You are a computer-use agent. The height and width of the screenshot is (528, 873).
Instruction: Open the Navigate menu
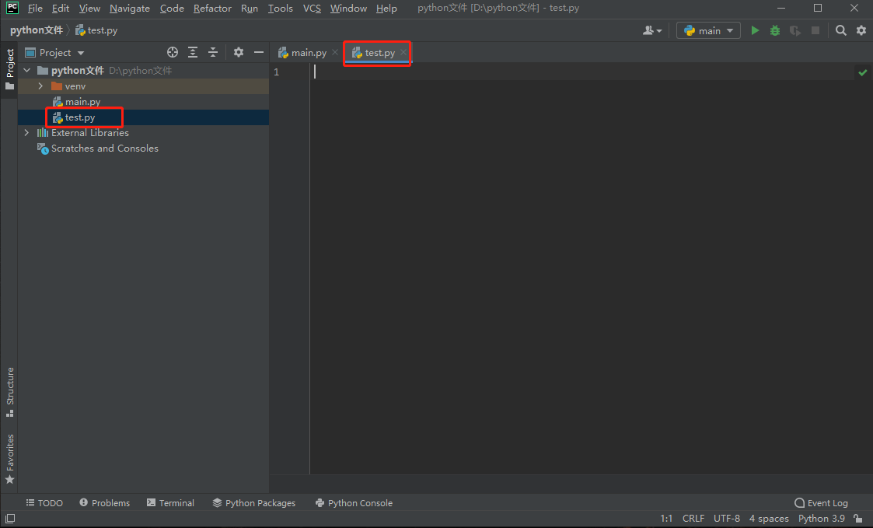[x=130, y=9]
